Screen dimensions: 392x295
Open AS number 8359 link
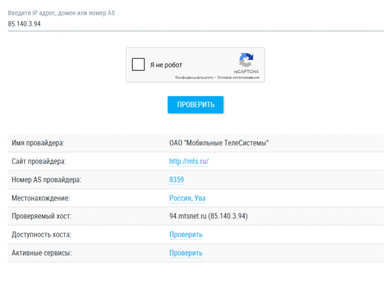click(177, 180)
